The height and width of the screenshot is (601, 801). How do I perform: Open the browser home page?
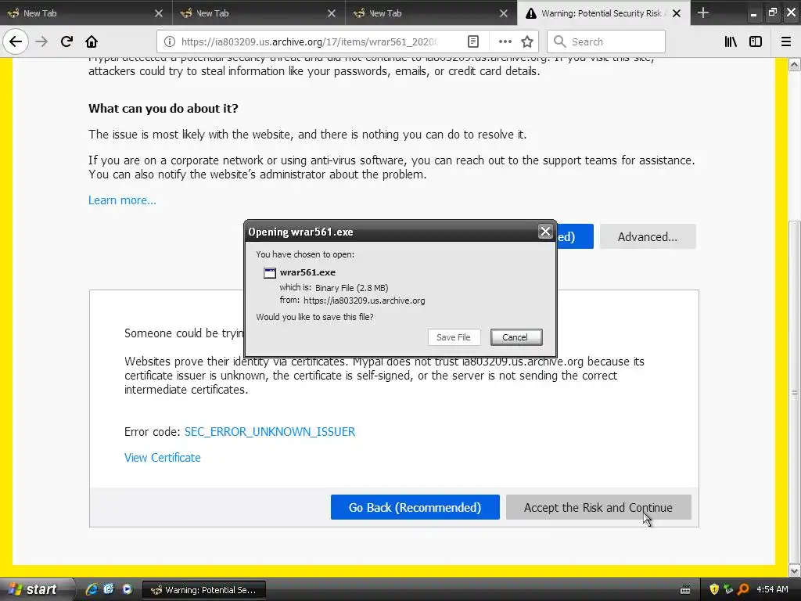click(92, 41)
